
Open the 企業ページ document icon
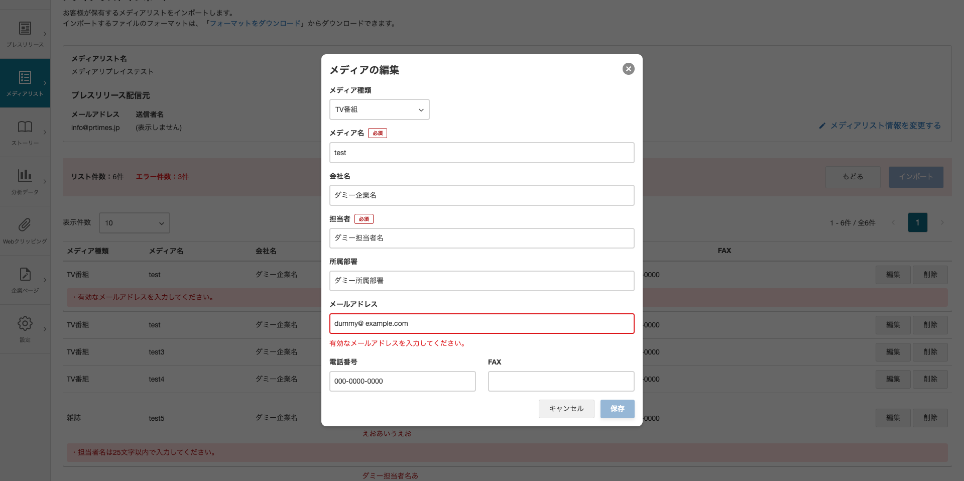[x=25, y=274]
